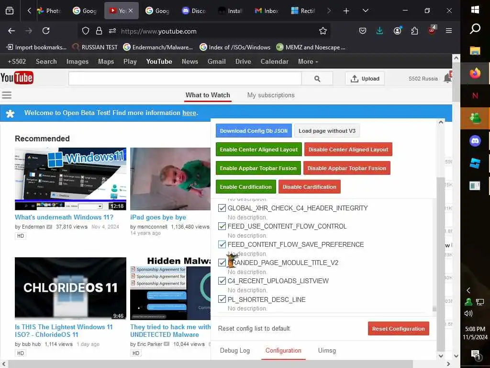The height and width of the screenshot is (368, 490).
Task: Open Firefox hamburger application menu
Action: point(449,31)
